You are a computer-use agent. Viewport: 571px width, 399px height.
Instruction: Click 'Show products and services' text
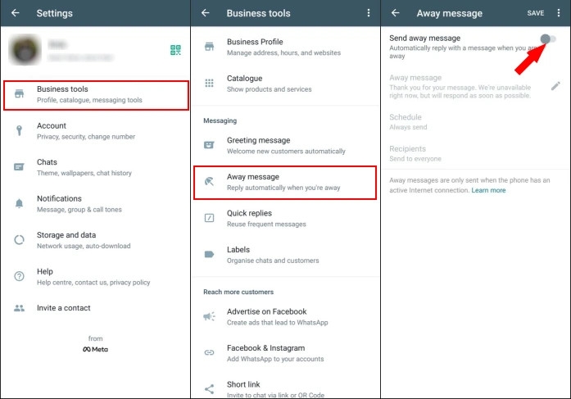coord(269,89)
